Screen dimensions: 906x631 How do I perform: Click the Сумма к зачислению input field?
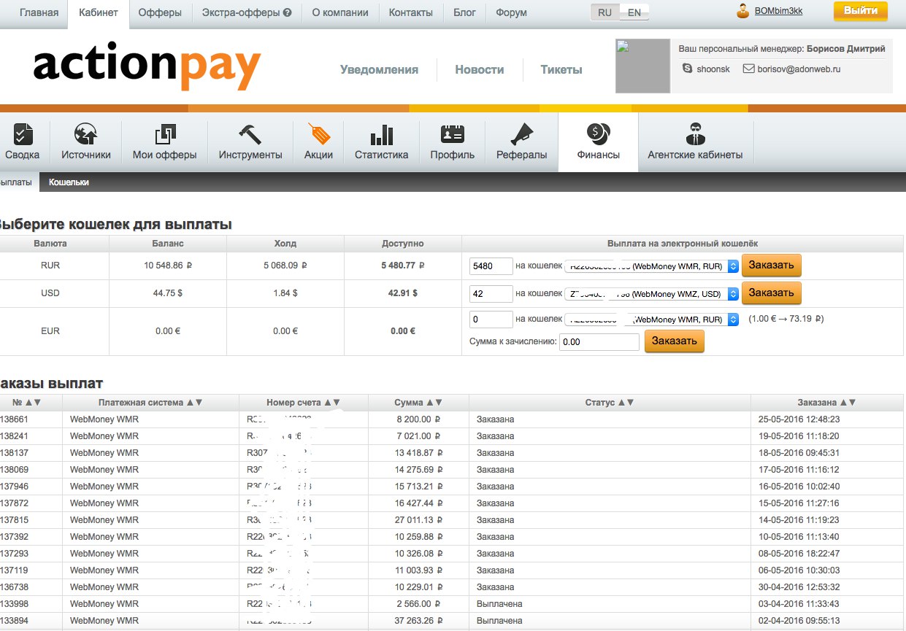point(599,341)
